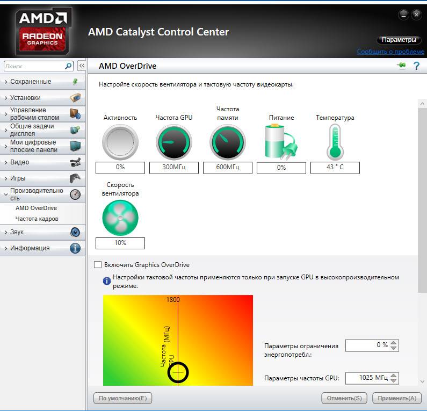Click the AMD Radeon Graphics logo

point(43,31)
